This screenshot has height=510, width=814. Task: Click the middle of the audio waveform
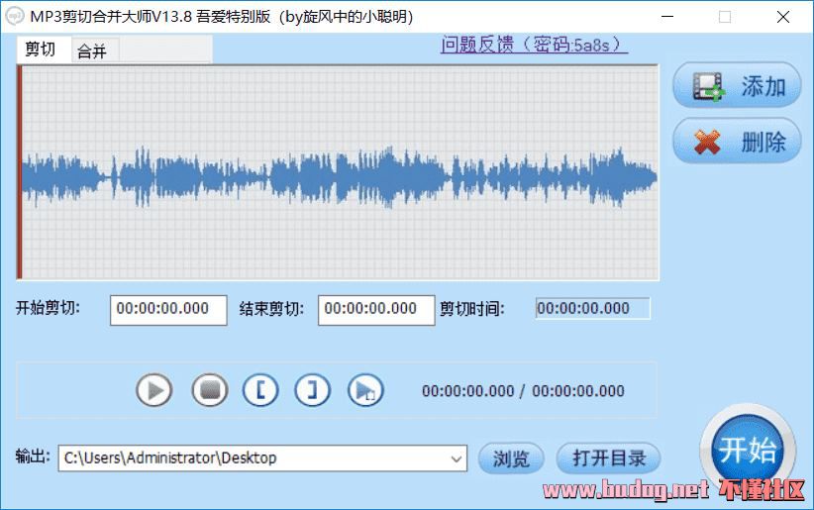[339, 174]
